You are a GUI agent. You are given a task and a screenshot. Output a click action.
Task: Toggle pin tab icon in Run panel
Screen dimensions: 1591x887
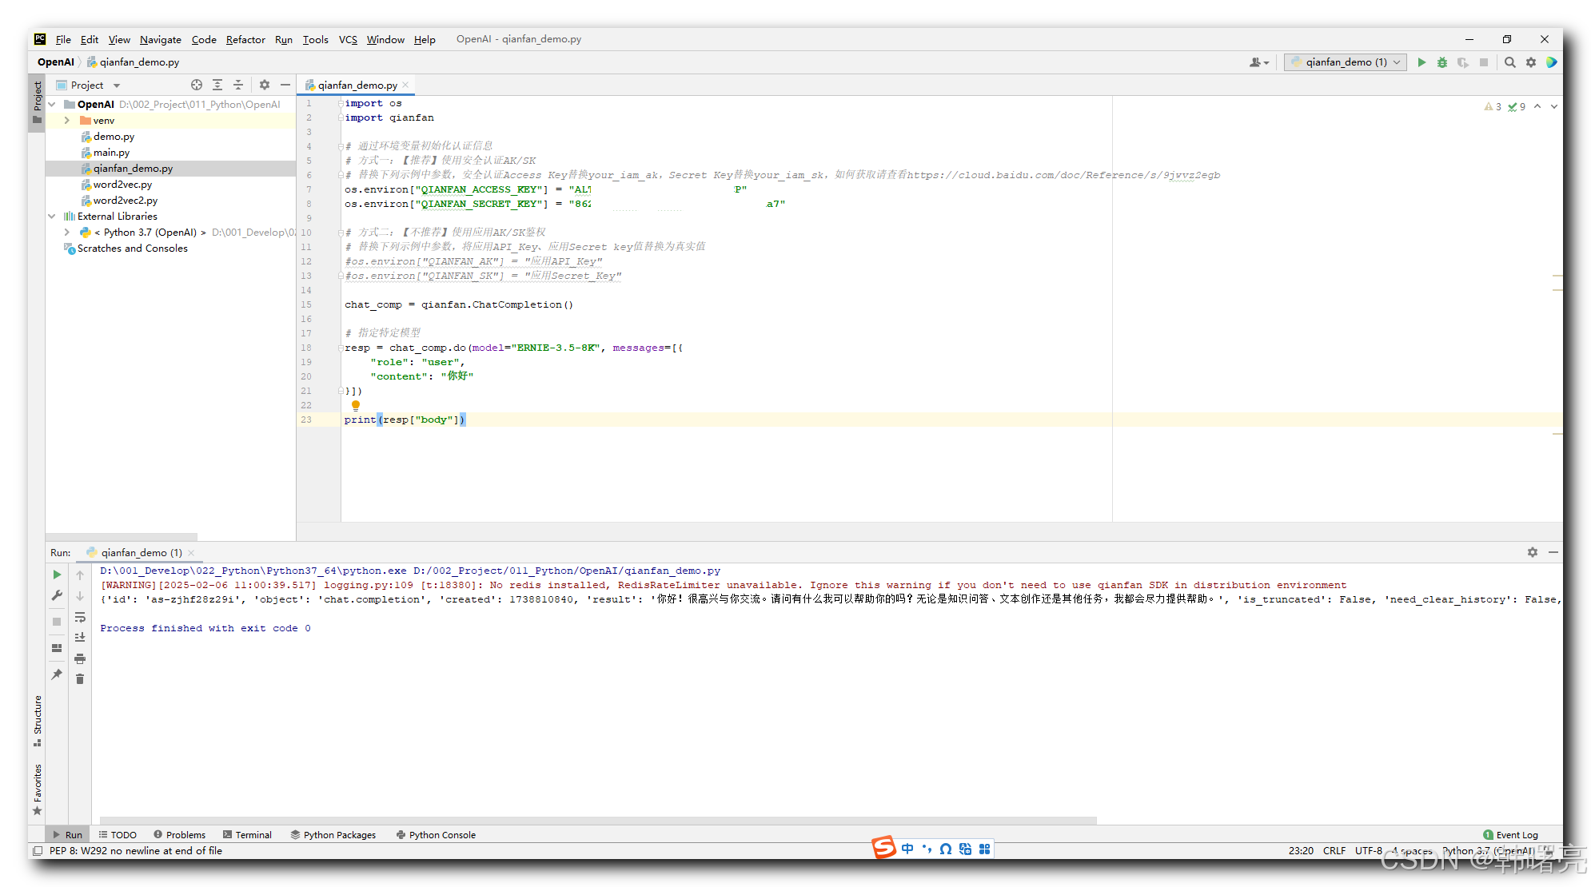[x=57, y=674]
